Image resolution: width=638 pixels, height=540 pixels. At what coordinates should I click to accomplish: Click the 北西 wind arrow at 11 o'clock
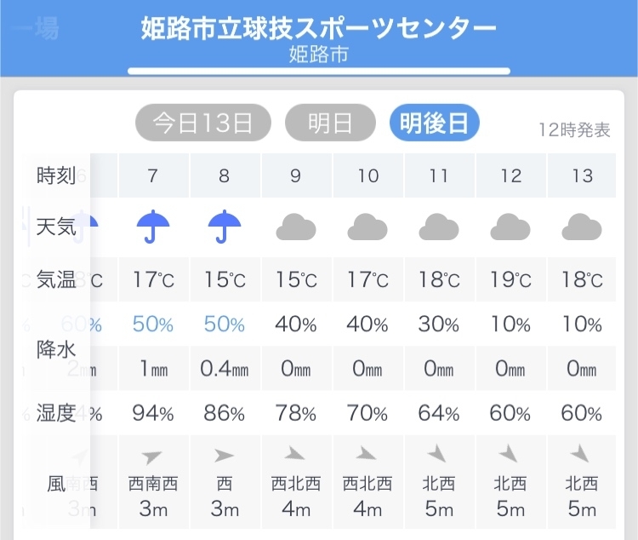pyautogui.click(x=436, y=453)
